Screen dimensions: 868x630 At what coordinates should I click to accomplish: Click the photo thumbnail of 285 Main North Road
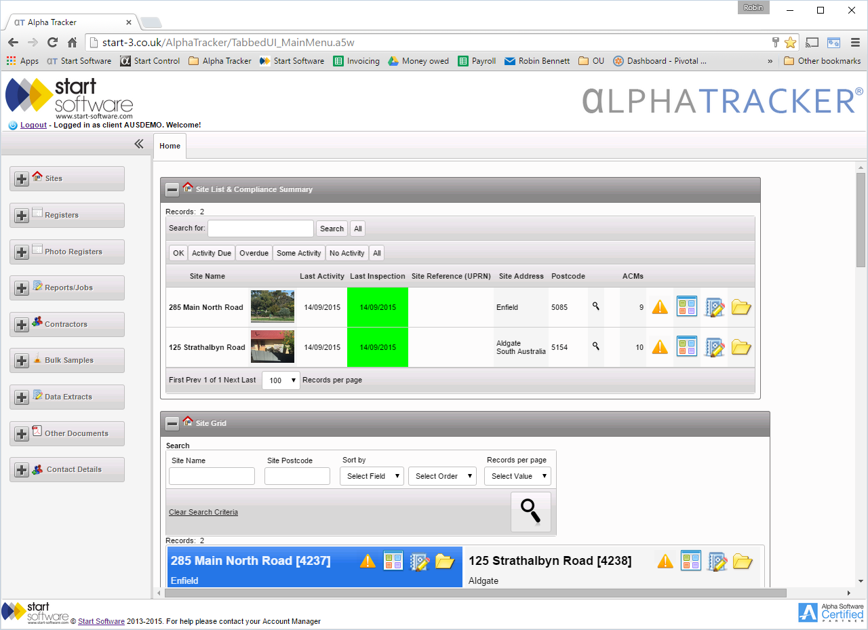coord(272,307)
